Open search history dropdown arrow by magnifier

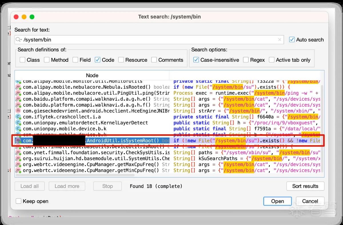[21, 40]
